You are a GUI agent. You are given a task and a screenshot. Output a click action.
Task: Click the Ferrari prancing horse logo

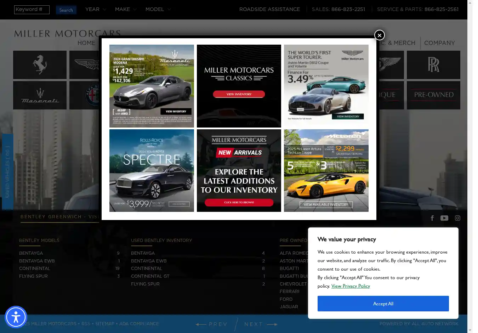(40, 65)
